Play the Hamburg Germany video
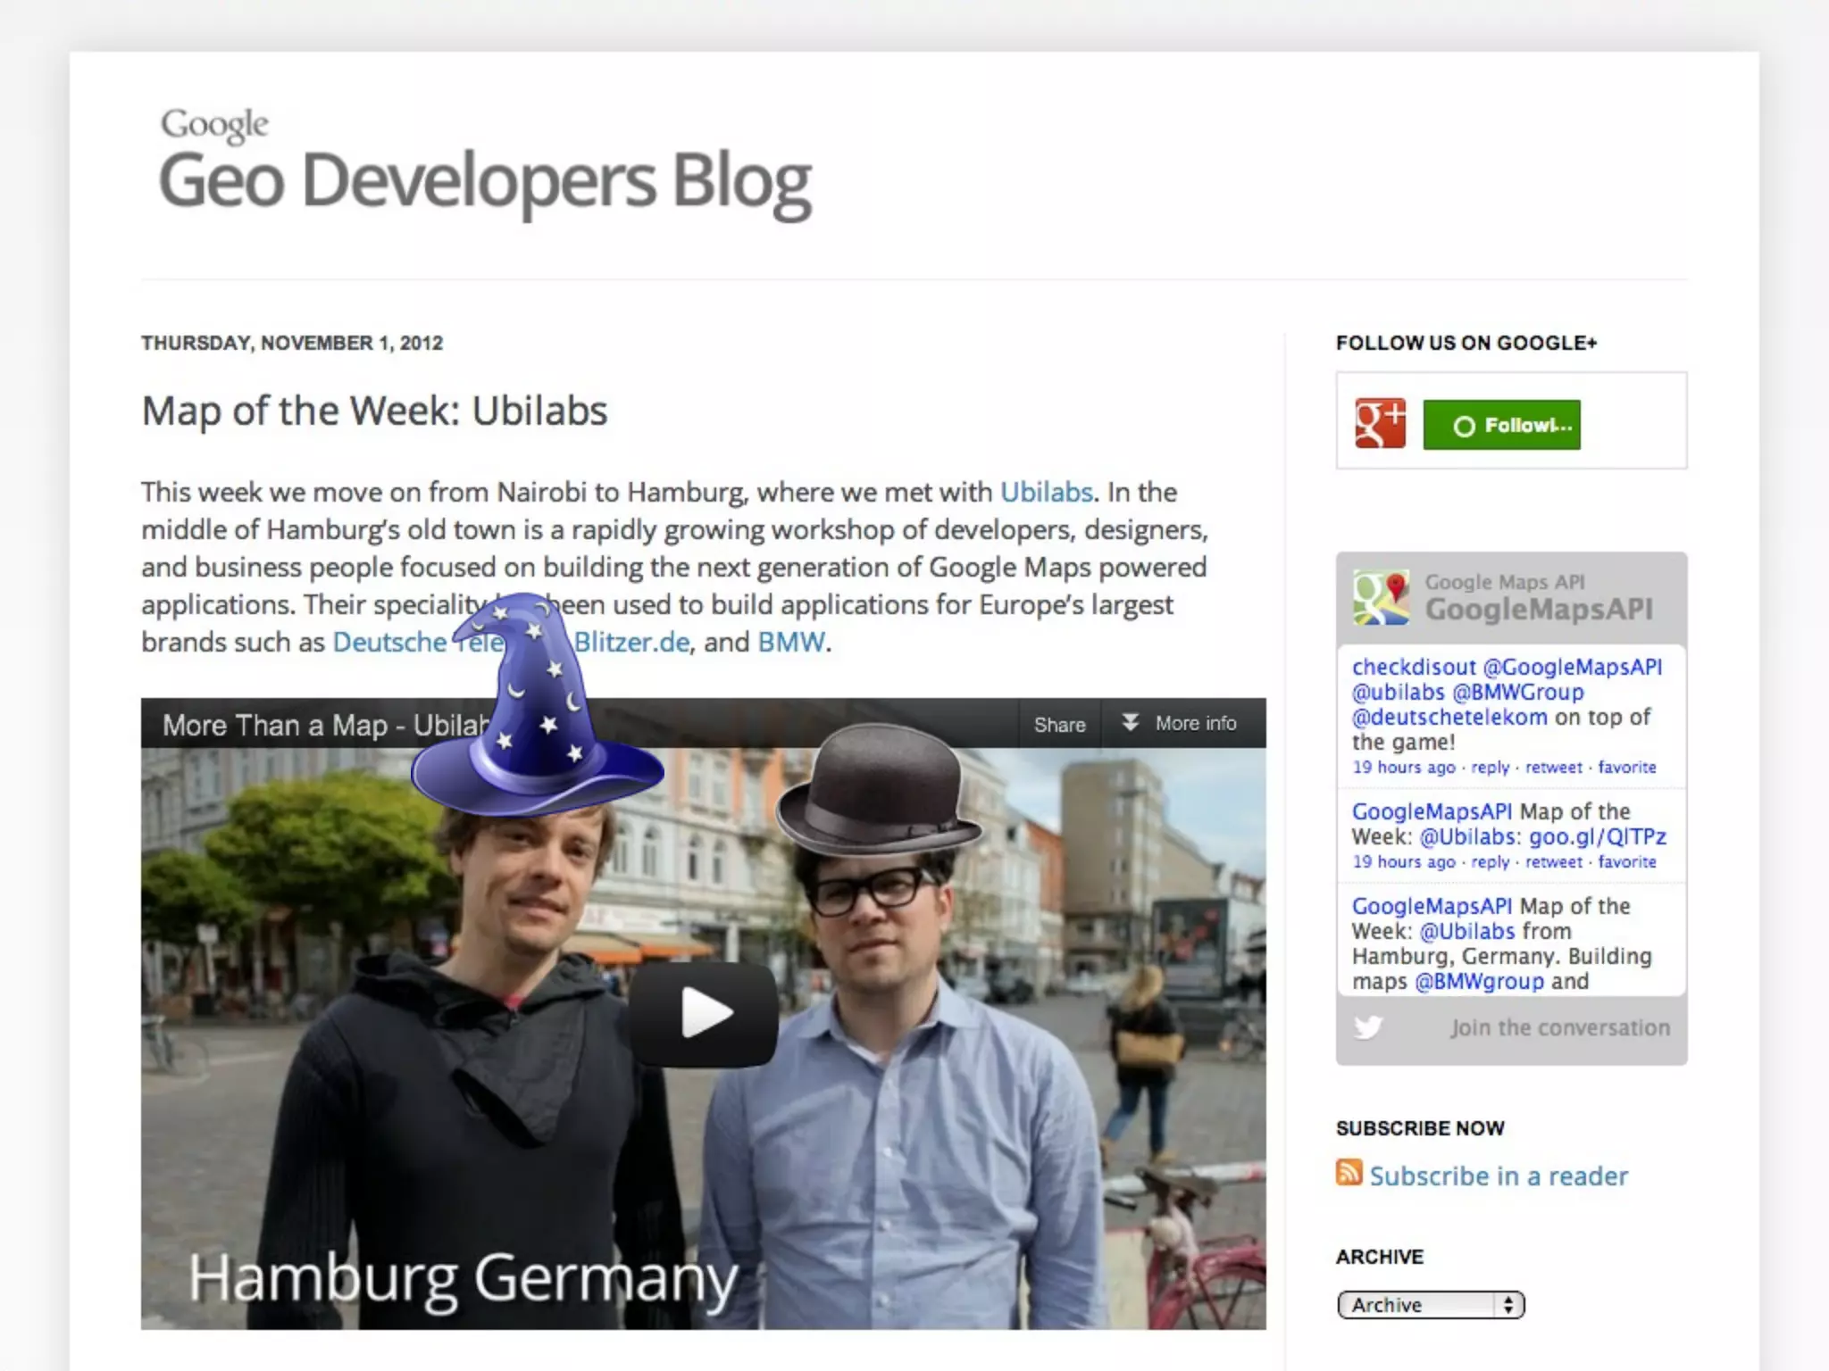 pyautogui.click(x=704, y=1013)
